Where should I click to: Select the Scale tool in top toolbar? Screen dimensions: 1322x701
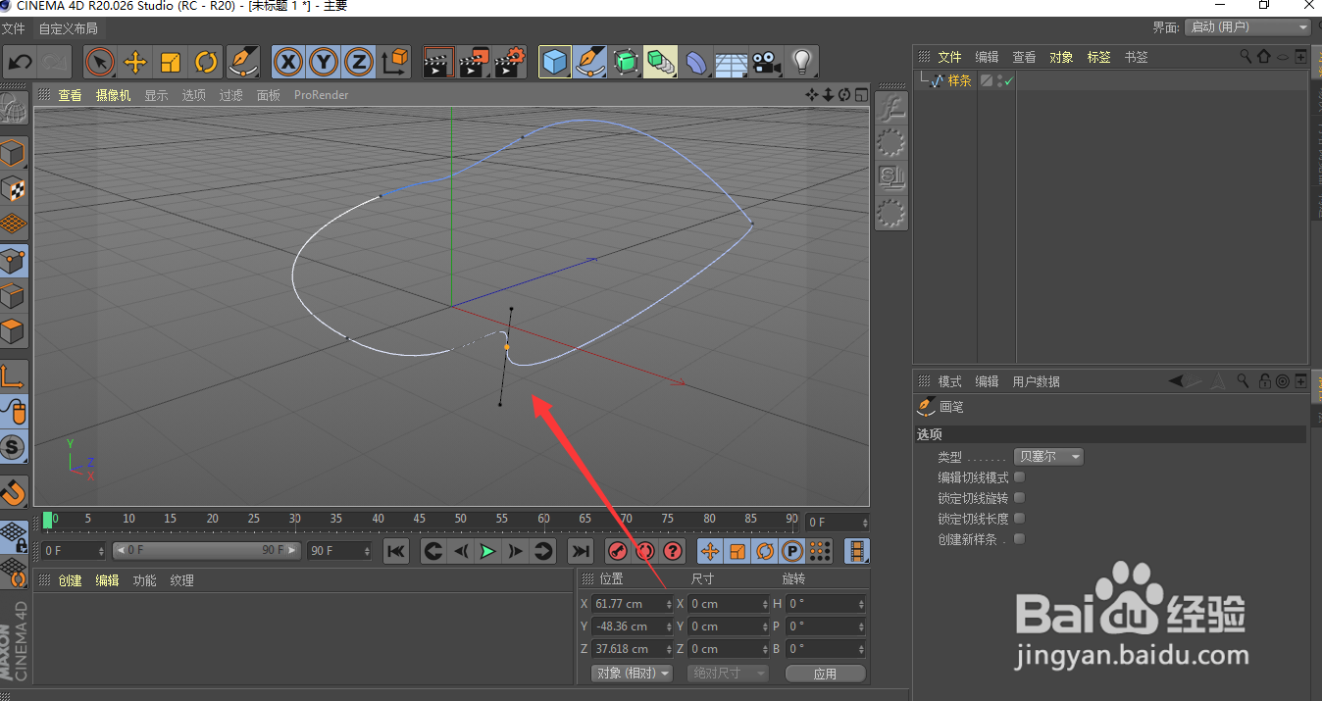[x=171, y=62]
